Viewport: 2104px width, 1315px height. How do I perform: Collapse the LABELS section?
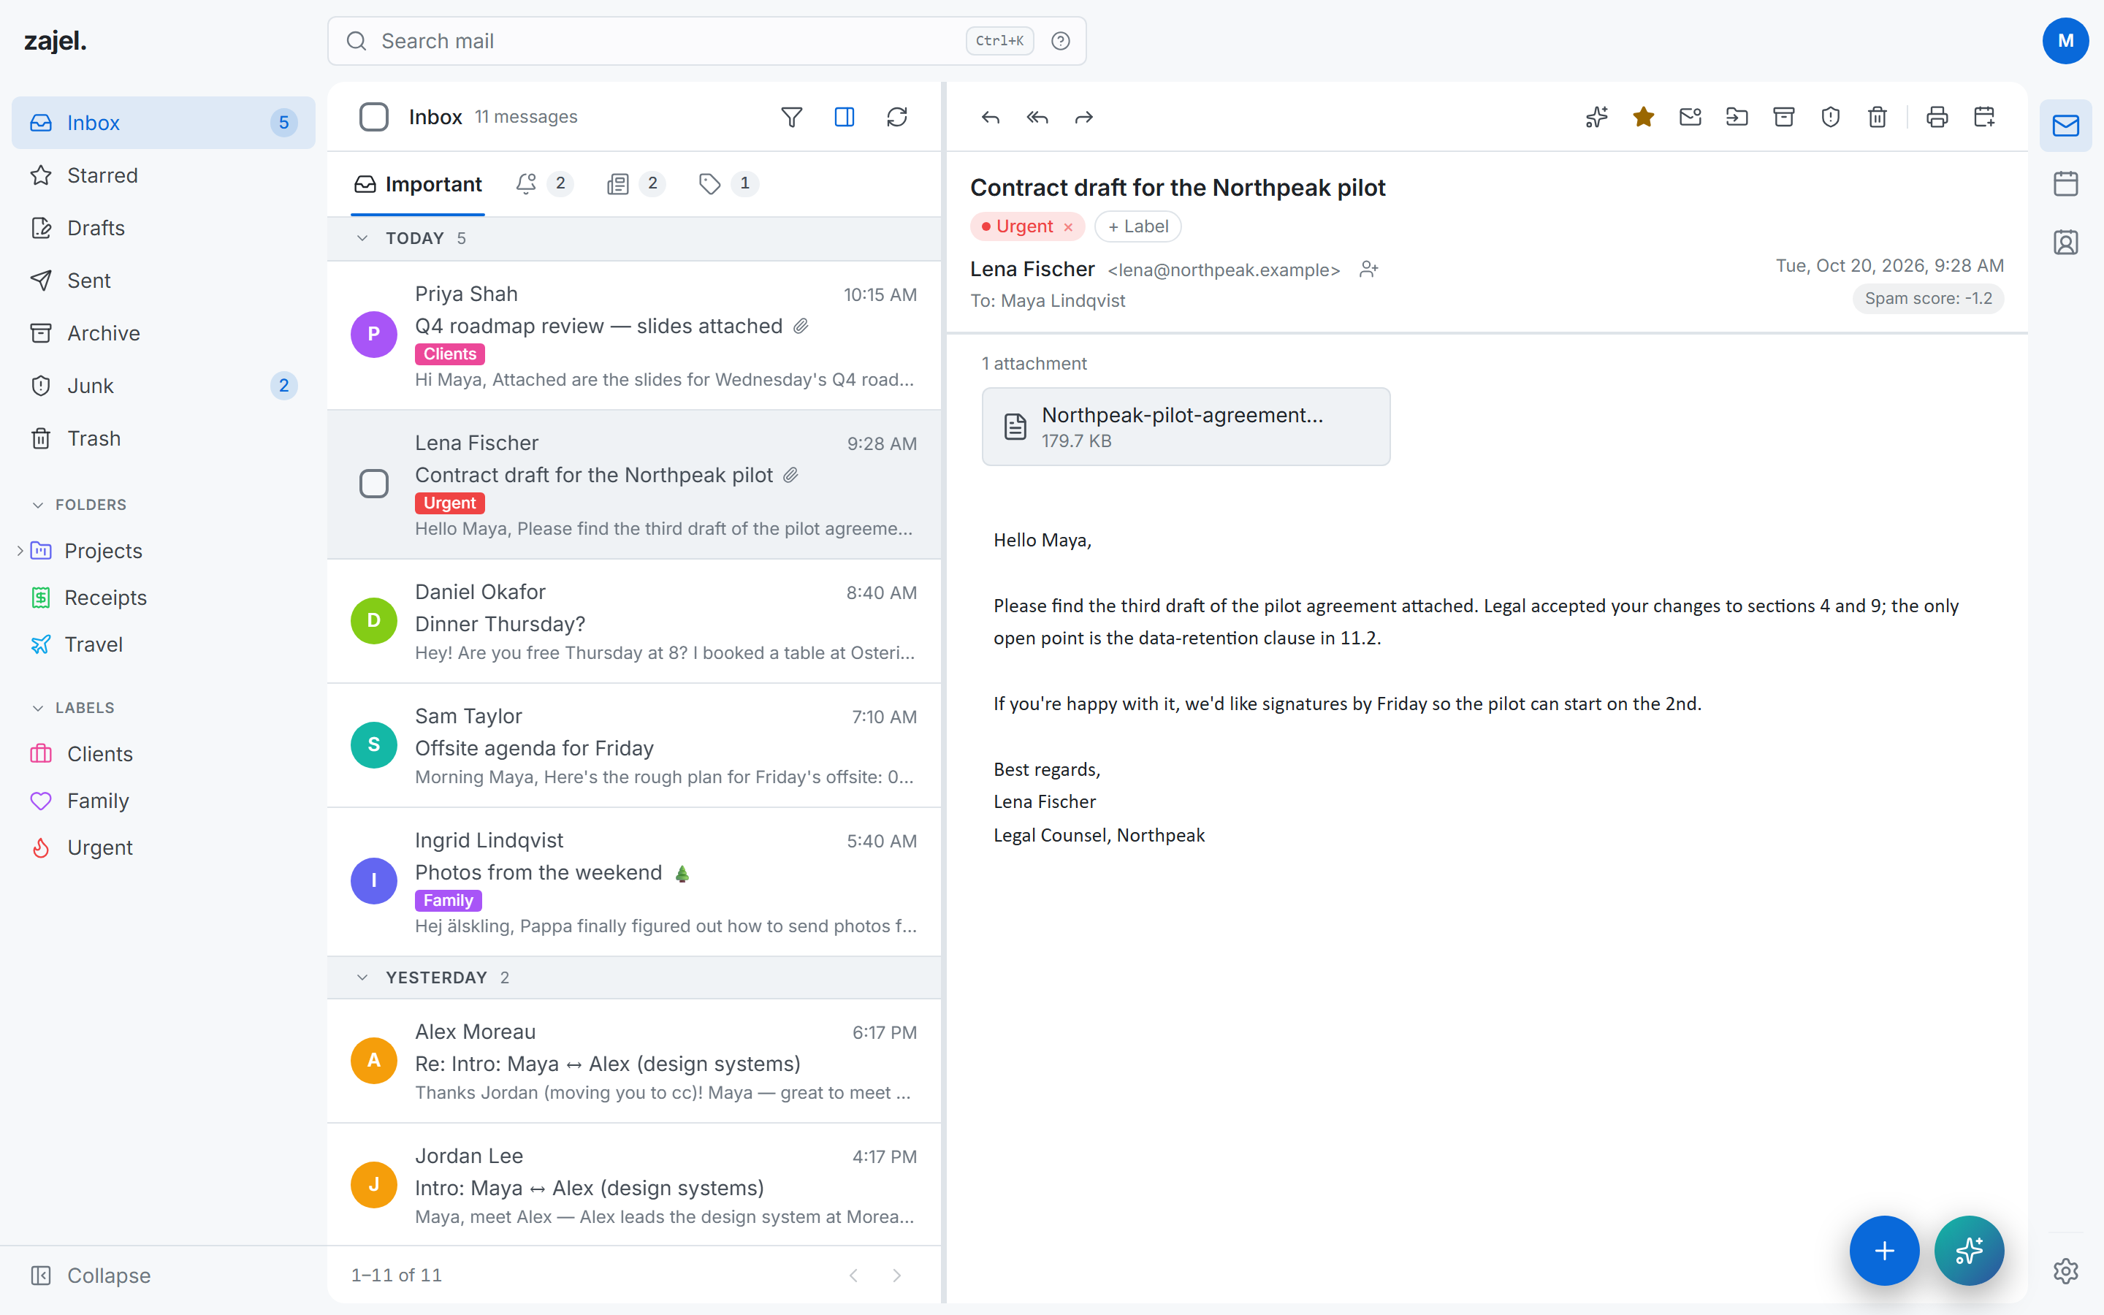pos(38,708)
